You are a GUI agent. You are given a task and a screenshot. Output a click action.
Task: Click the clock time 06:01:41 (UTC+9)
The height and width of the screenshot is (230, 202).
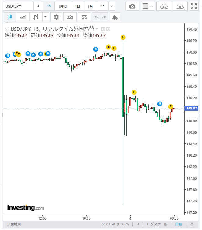(115, 224)
